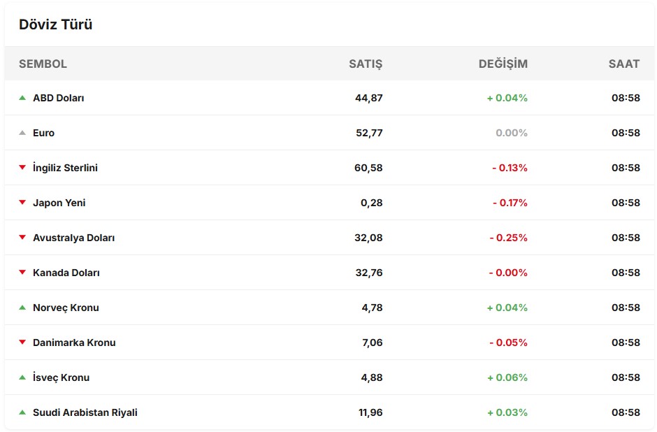Click the DEĞİŞİM column header

[503, 64]
